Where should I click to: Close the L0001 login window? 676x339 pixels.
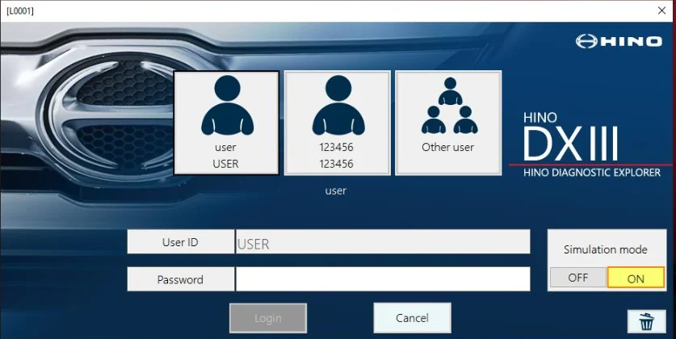[x=661, y=10]
